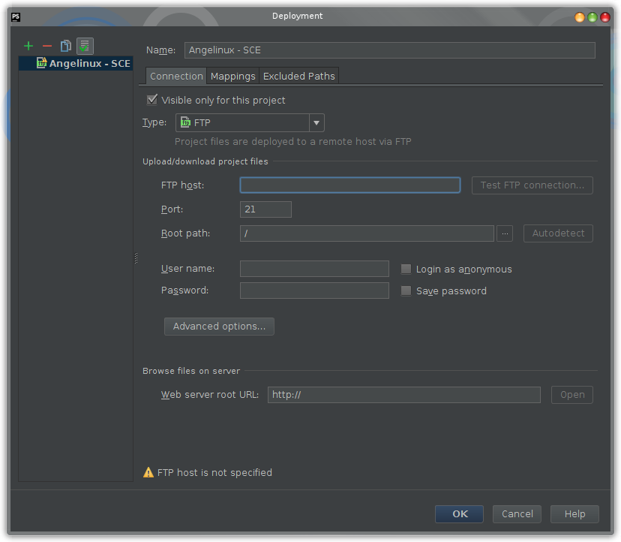Toggle use as default server icon
This screenshot has height=542, width=621.
(x=85, y=46)
